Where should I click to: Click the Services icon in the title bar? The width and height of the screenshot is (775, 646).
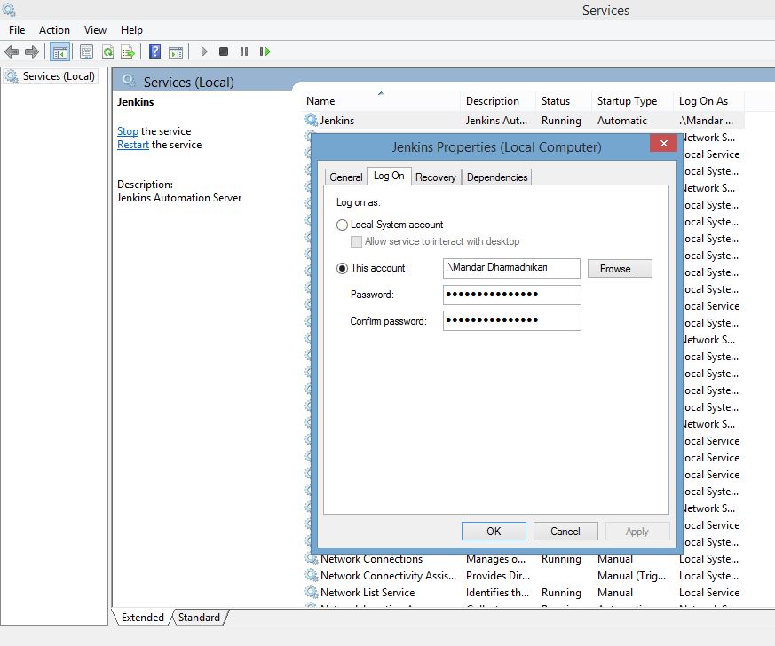(x=10, y=10)
